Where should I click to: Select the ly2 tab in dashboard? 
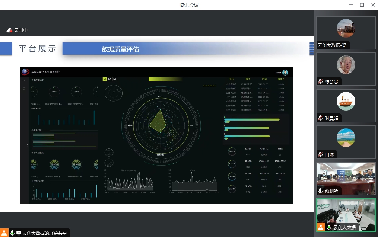(x=105, y=79)
